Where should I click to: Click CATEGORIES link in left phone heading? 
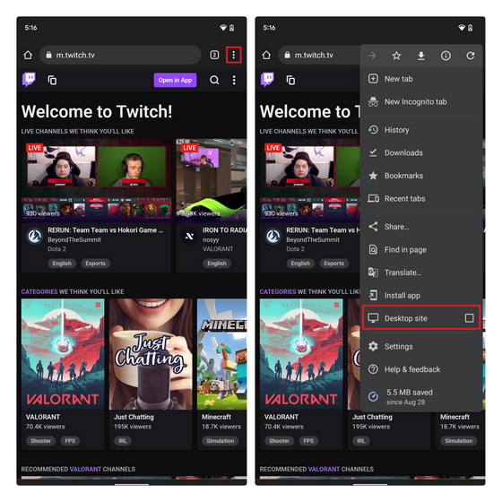pyautogui.click(x=39, y=291)
